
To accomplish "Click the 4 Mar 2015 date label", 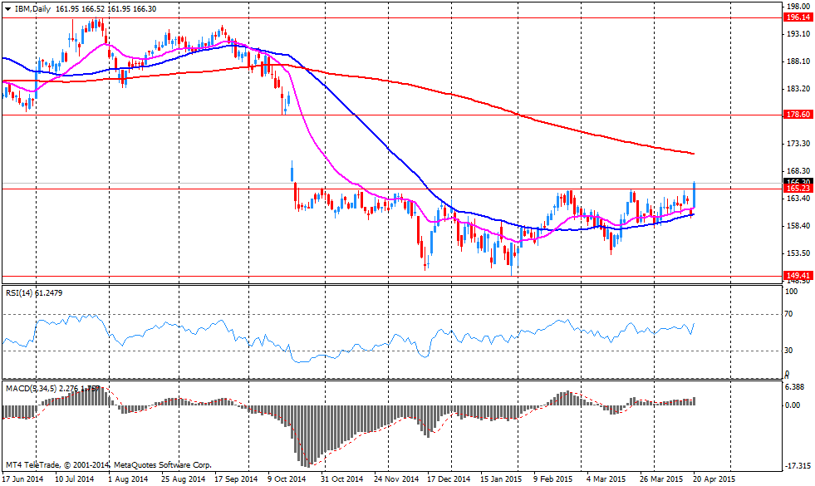I will click(x=606, y=479).
